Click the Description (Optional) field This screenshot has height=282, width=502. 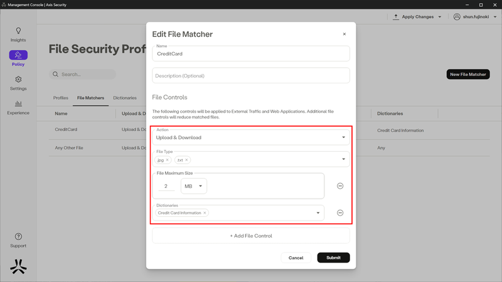click(x=251, y=76)
